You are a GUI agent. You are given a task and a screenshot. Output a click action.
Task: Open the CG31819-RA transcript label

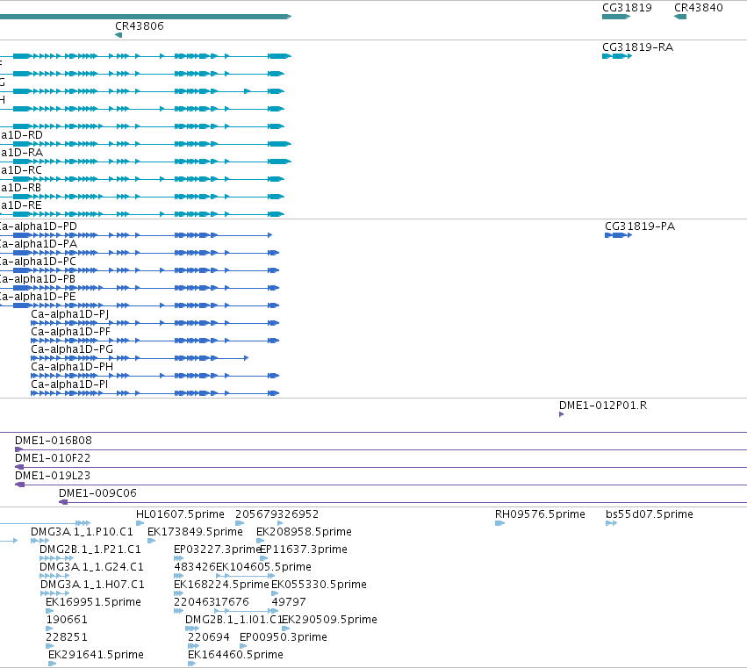tap(637, 47)
